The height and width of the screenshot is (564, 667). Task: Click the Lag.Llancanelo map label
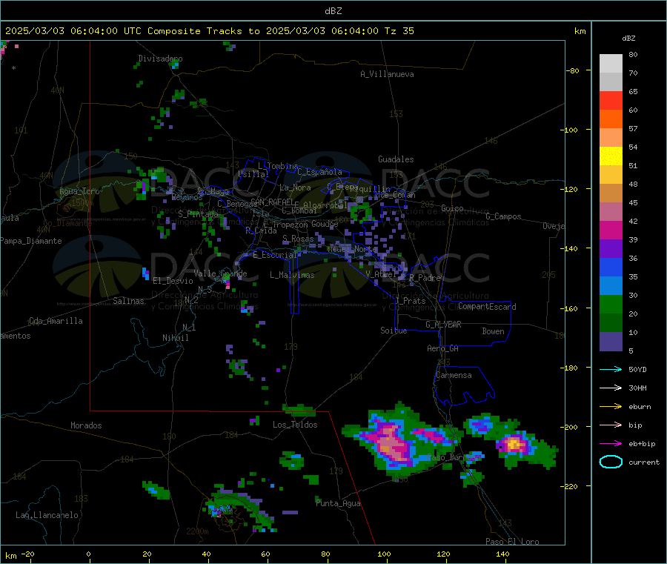coord(47,515)
